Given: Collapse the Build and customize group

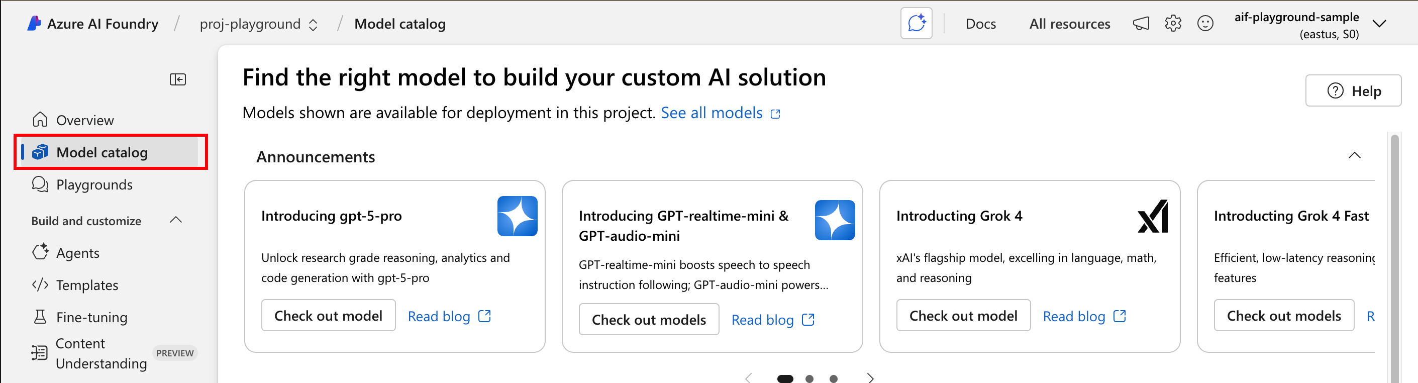Looking at the screenshot, I should tap(175, 220).
